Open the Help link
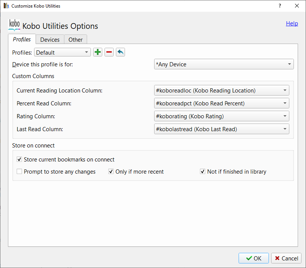Screen dimensions: 306x268 (292, 24)
